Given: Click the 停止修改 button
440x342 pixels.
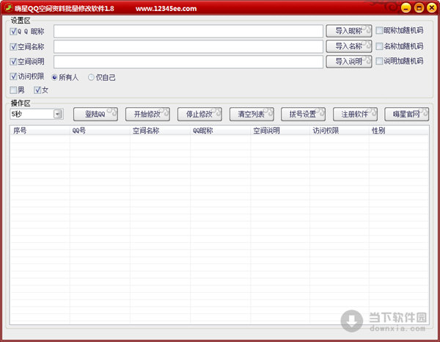Looking at the screenshot, I should tap(199, 114).
